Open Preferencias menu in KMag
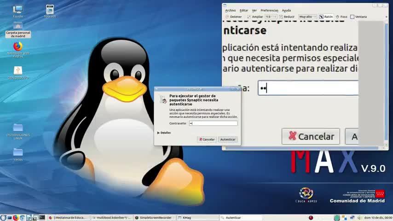Image resolution: width=393 pixels, height=221 pixels. point(269,10)
